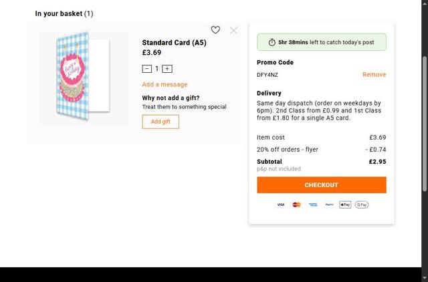The height and width of the screenshot is (282, 428).
Task: Click the heart icon to favourite the card
Action: click(215, 30)
